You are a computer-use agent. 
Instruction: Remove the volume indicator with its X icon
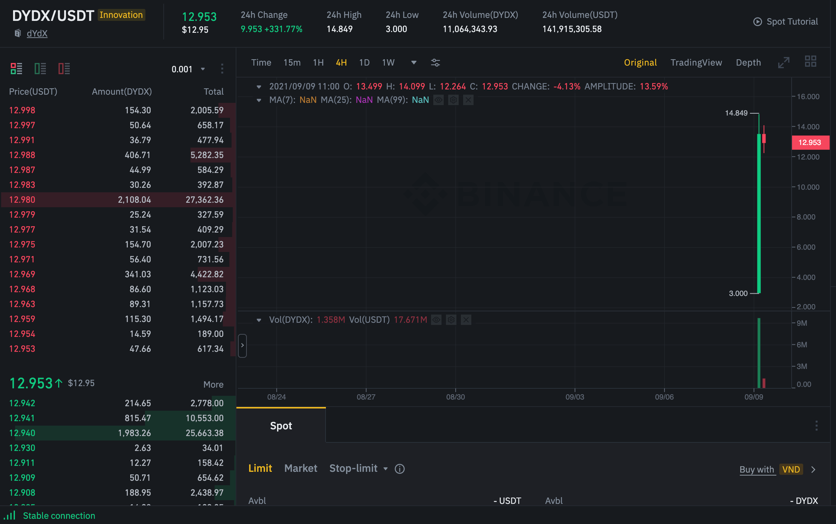(x=466, y=320)
